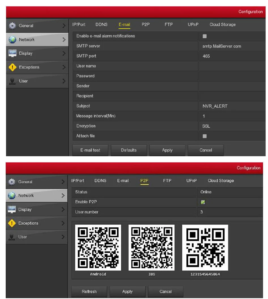Click the Display monitor icon in the E-mail window sidebar
This screenshot has width=268, height=299.
pyautogui.click(x=12, y=54)
